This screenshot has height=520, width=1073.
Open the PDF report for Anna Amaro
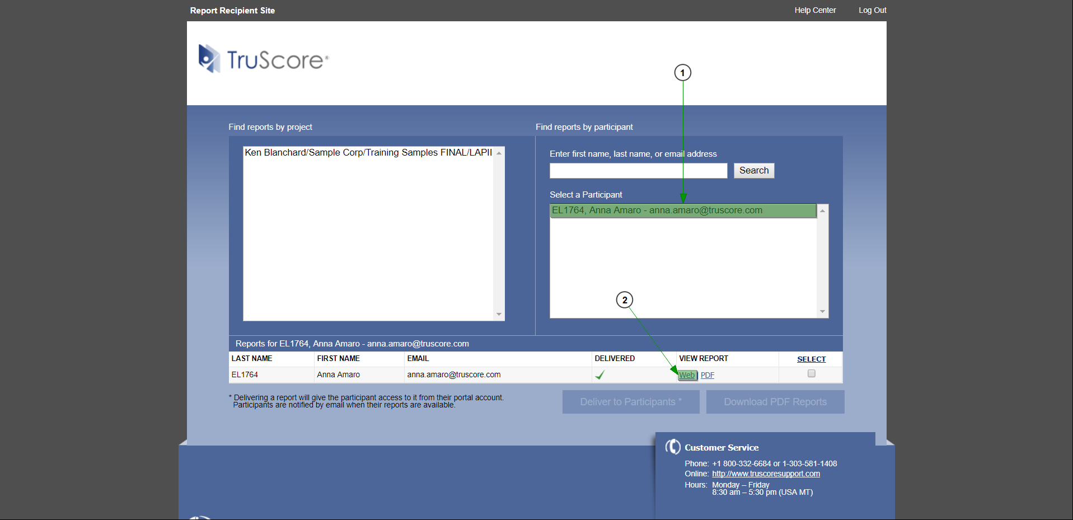coord(707,375)
